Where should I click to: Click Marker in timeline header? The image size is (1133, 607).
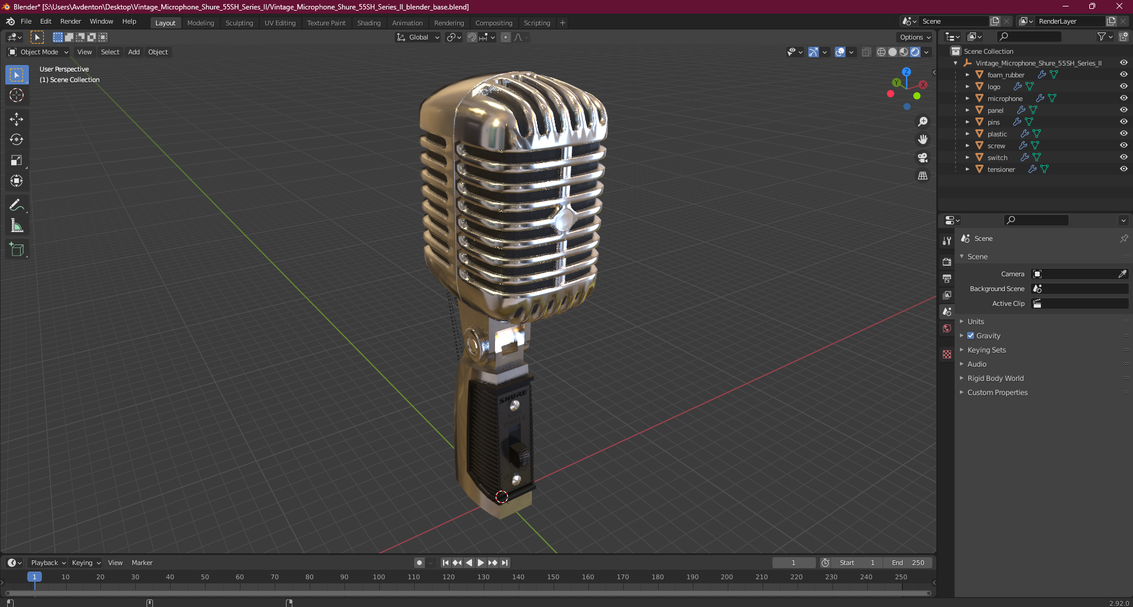click(x=142, y=563)
